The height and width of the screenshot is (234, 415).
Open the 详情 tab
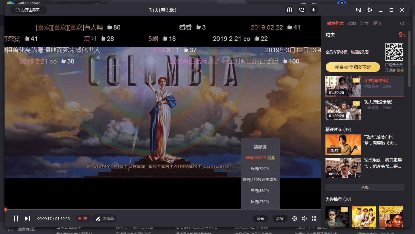click(x=364, y=23)
